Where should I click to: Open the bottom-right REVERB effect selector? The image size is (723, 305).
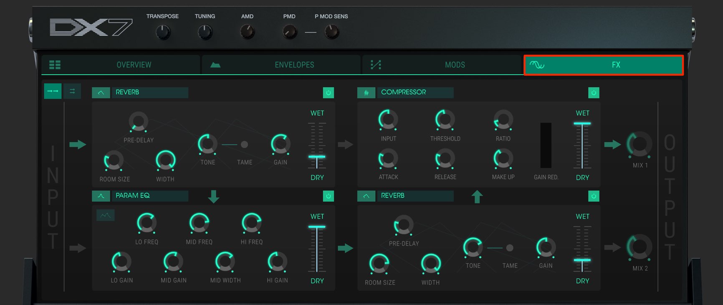click(x=415, y=196)
